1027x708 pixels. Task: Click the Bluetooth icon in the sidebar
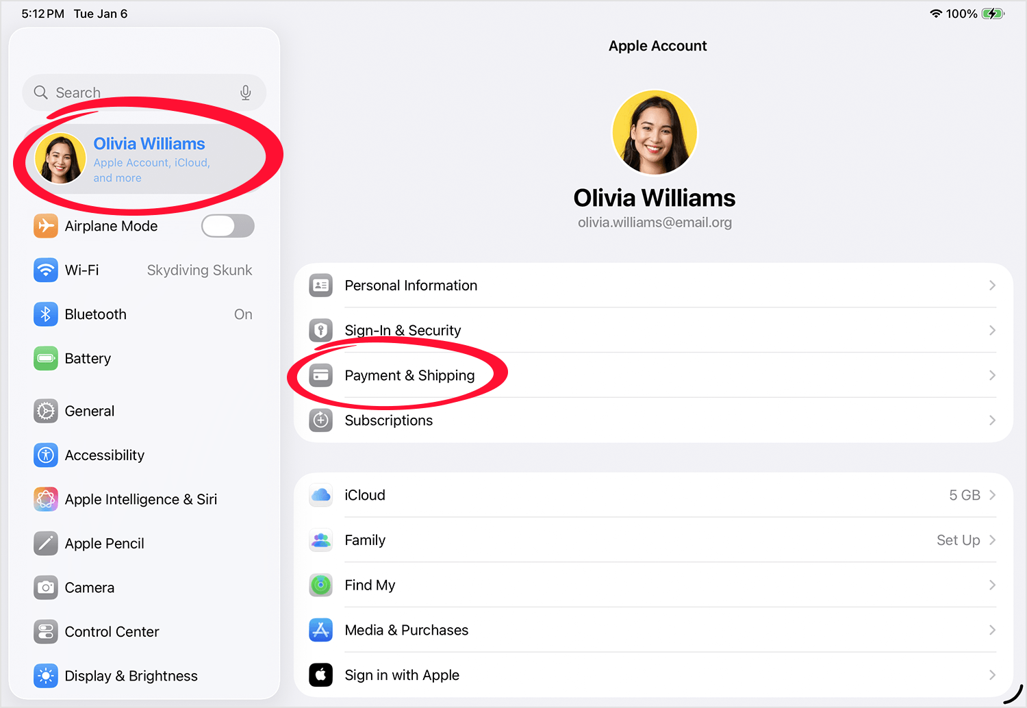point(46,314)
